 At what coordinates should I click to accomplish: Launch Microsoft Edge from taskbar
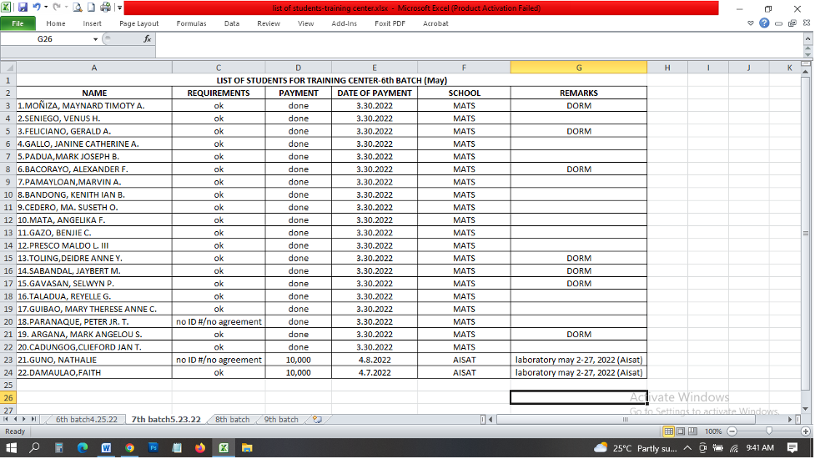click(x=82, y=447)
